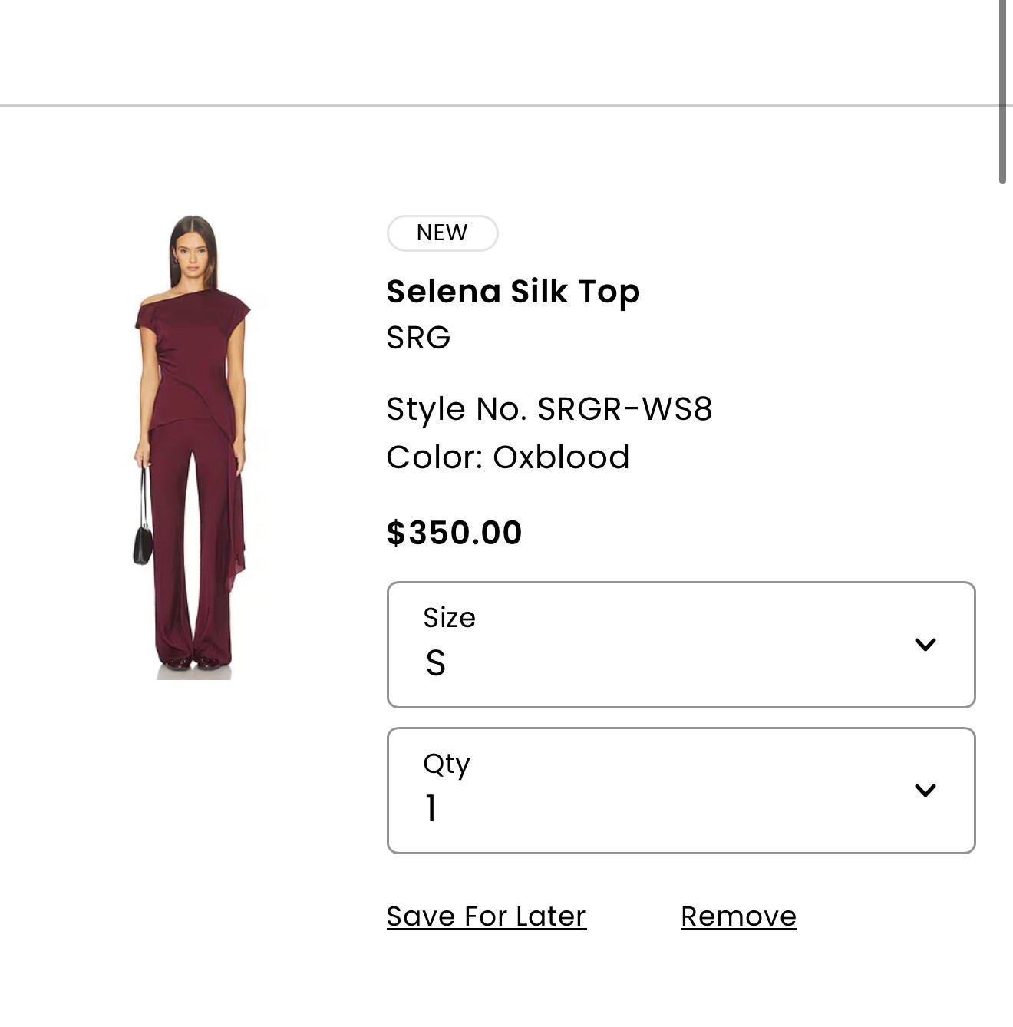The height and width of the screenshot is (1027, 1013).
Task: Click the NEW badge pill
Action: [x=442, y=233]
